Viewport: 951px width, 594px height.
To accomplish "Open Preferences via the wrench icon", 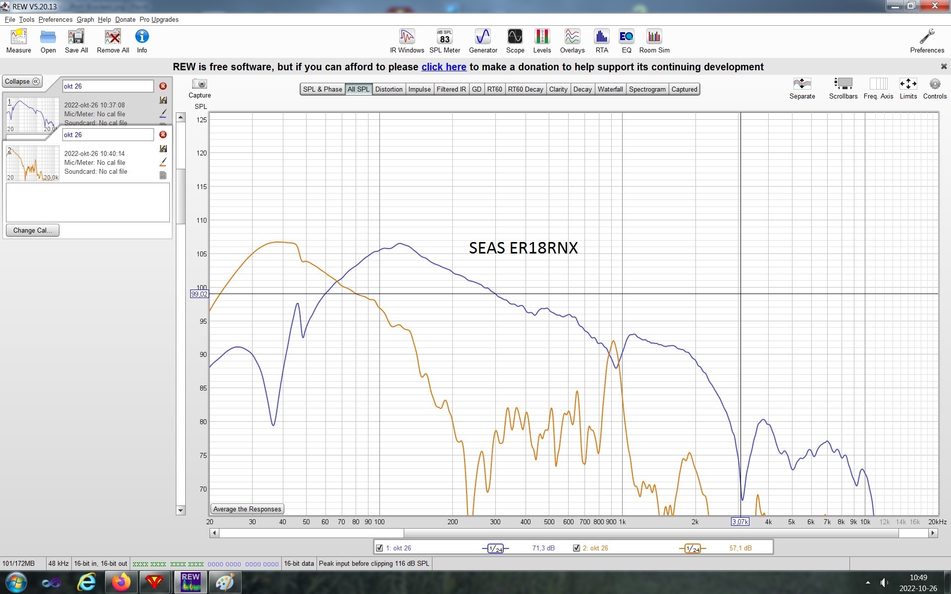I will pyautogui.click(x=927, y=41).
